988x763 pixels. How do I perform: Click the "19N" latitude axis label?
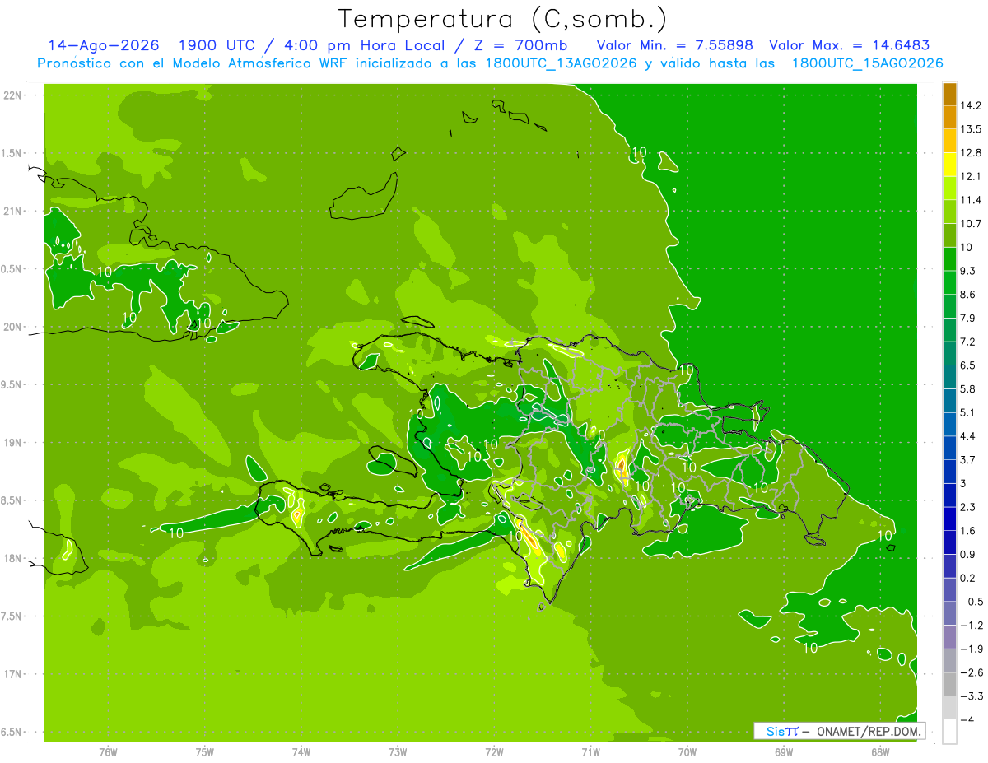click(x=12, y=443)
